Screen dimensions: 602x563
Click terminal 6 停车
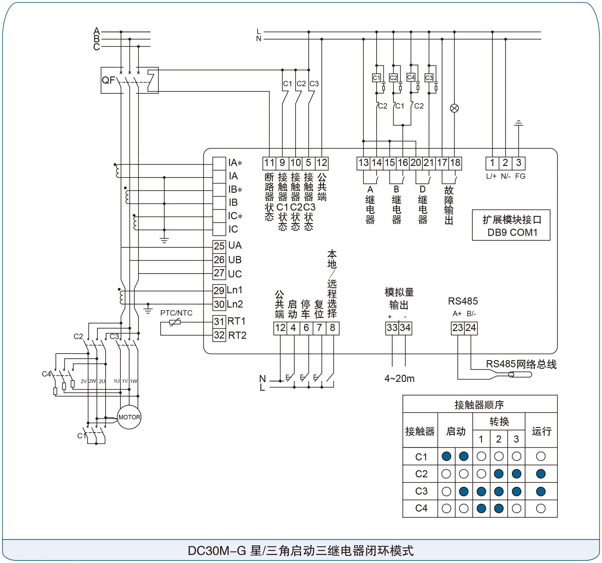click(x=306, y=328)
